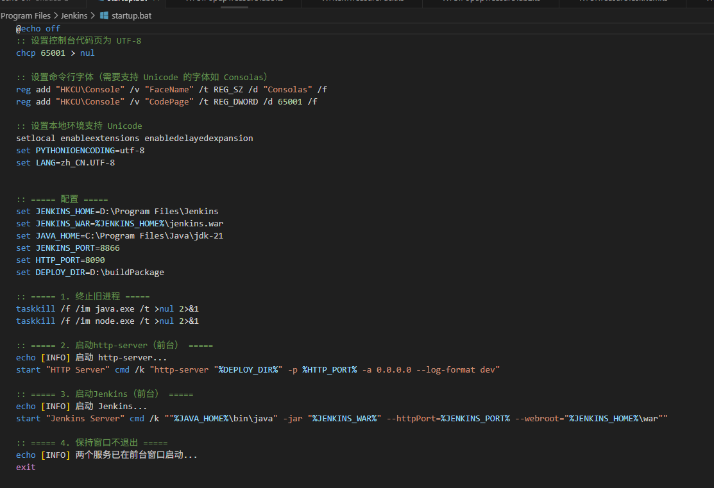Click the 'set JENKINS_WAR=' line

[x=120, y=224]
